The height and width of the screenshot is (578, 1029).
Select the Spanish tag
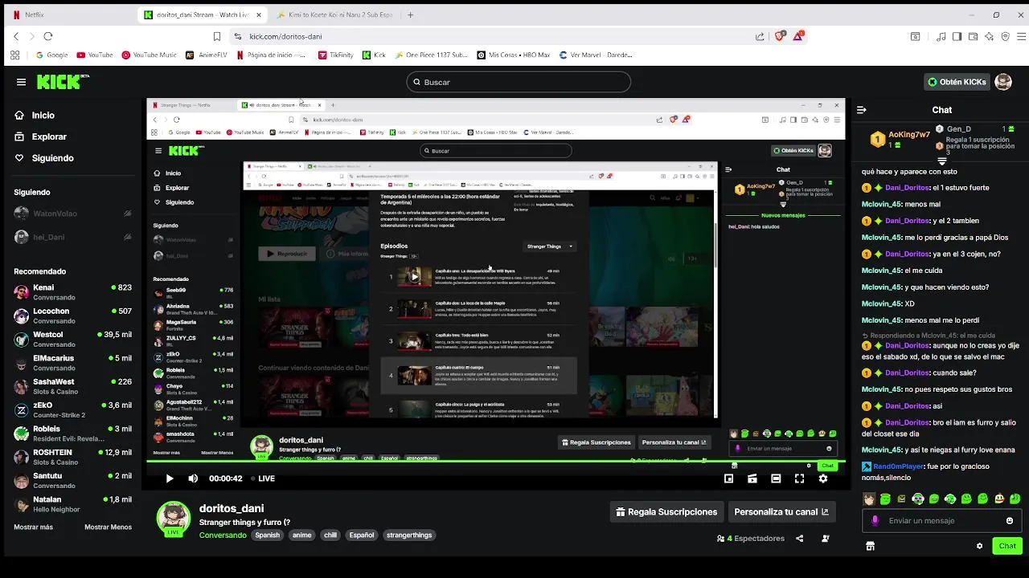tap(268, 535)
